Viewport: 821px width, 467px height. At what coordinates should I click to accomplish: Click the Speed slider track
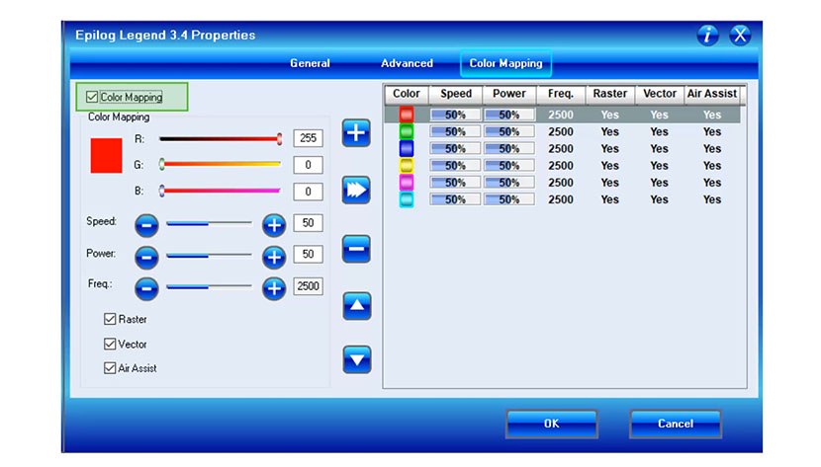209,223
